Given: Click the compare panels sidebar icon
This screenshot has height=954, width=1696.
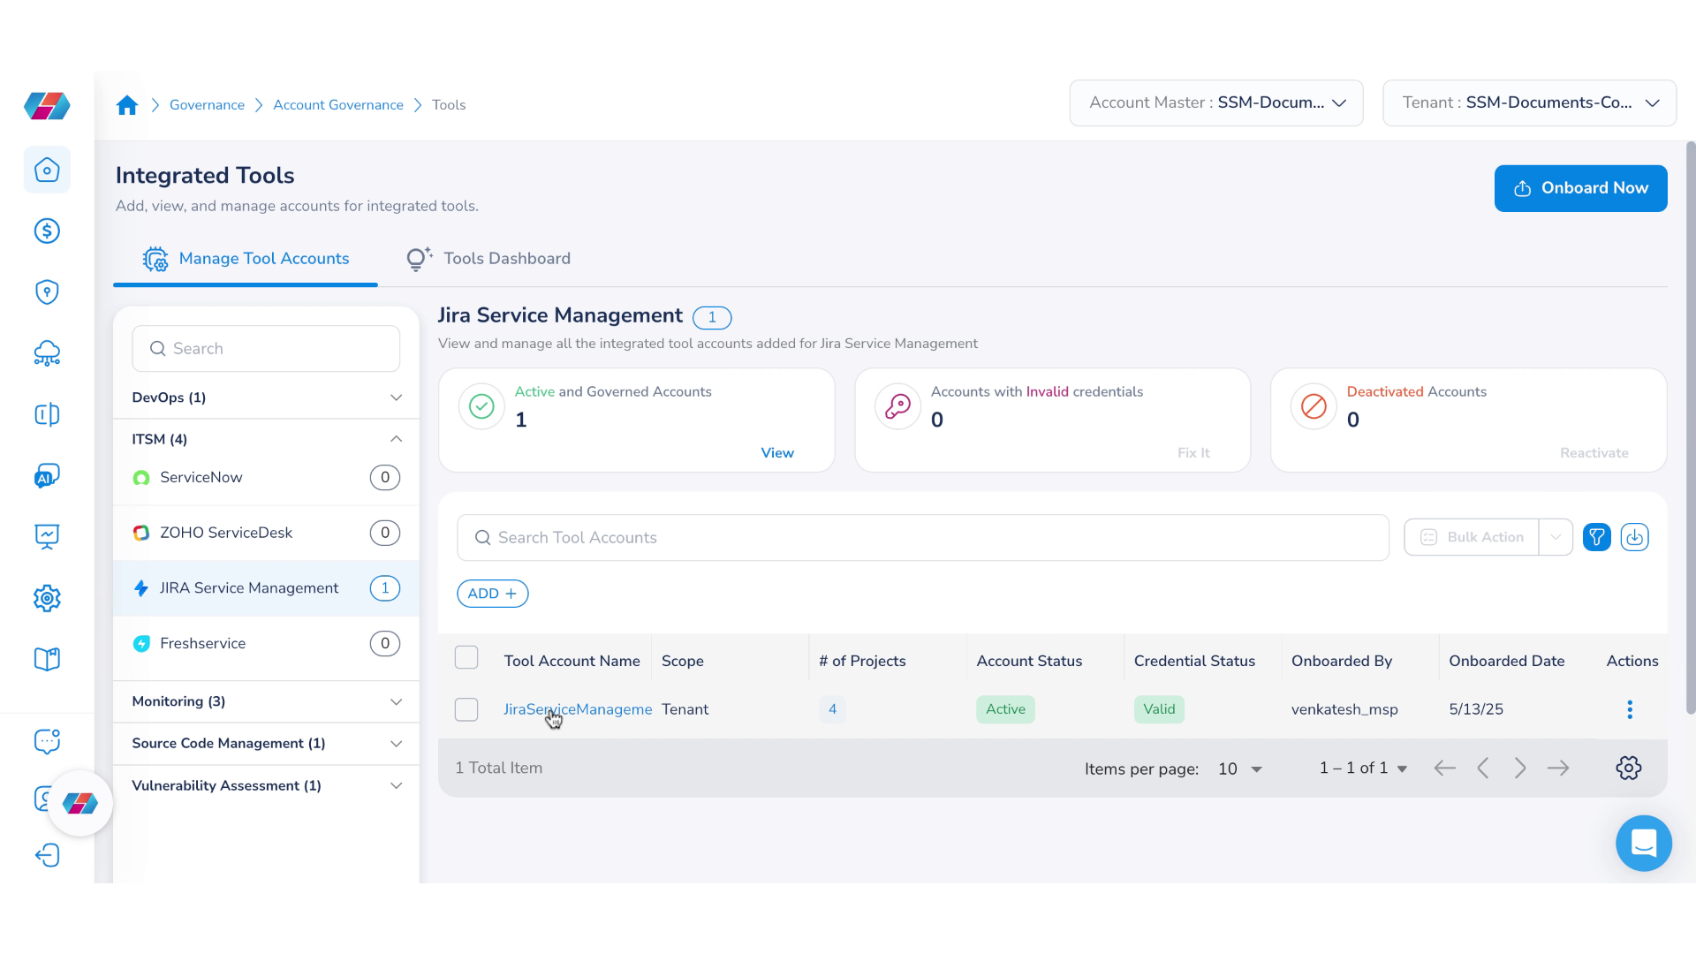Looking at the screenshot, I should pos(47,414).
